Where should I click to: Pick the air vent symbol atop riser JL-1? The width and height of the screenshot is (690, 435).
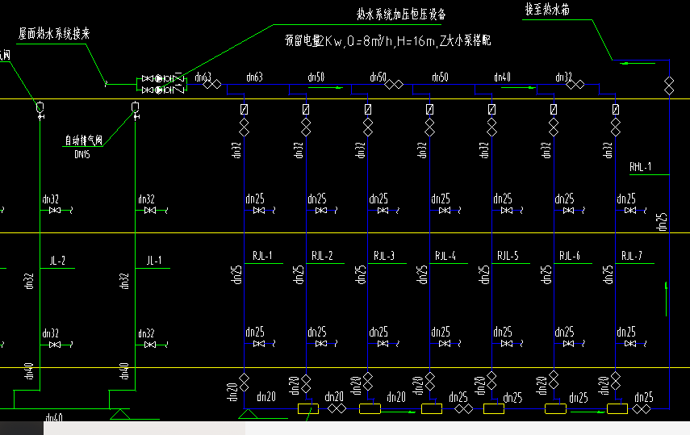tap(136, 110)
